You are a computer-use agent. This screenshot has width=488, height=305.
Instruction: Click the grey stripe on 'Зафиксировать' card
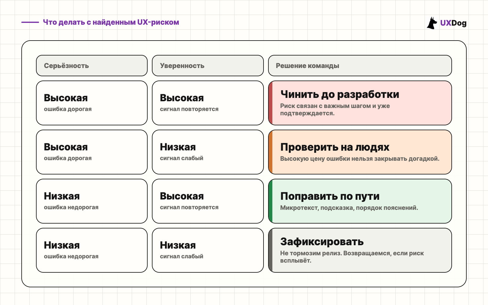pyautogui.click(x=270, y=250)
